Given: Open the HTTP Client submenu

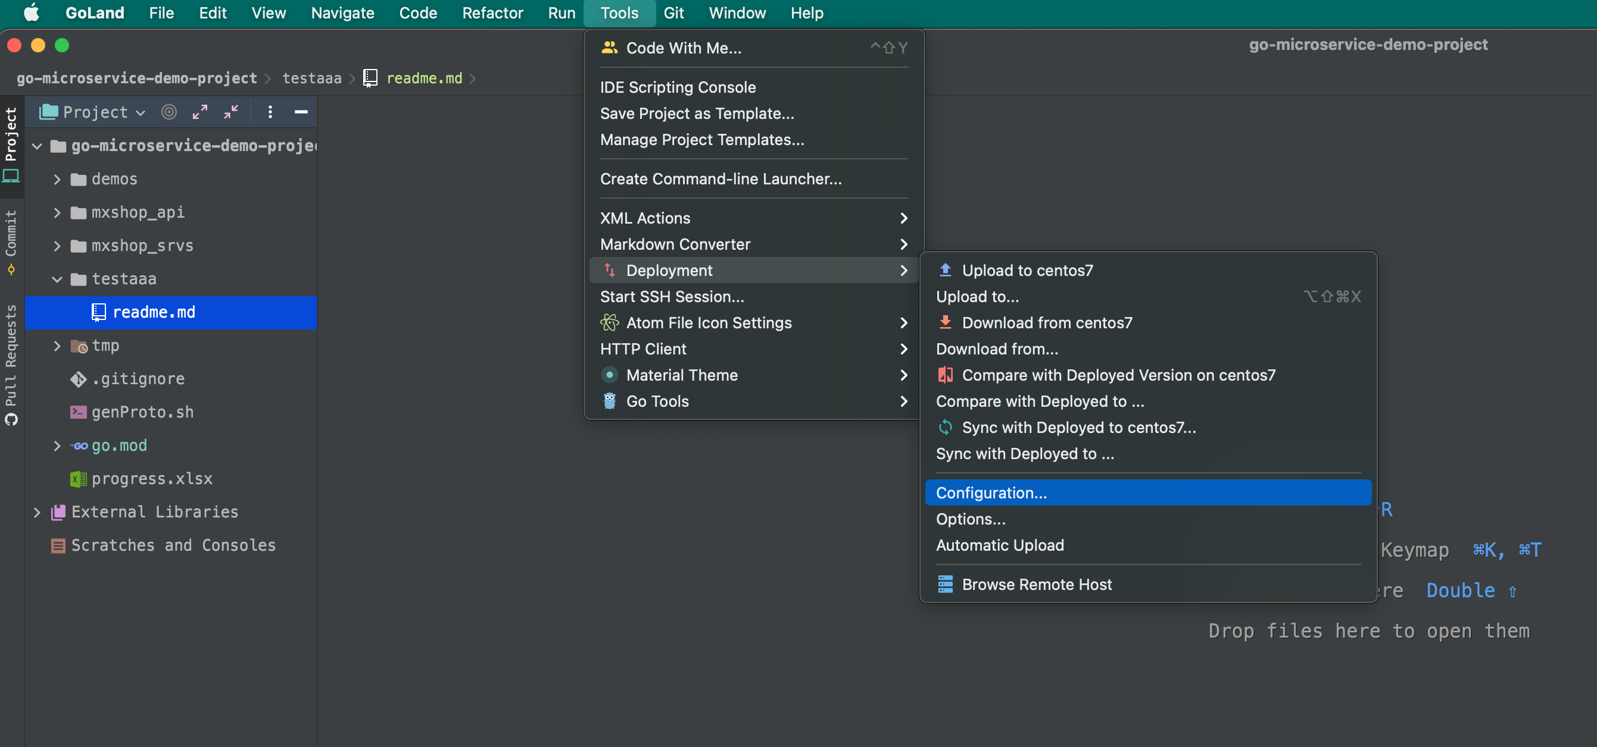Looking at the screenshot, I should (754, 349).
